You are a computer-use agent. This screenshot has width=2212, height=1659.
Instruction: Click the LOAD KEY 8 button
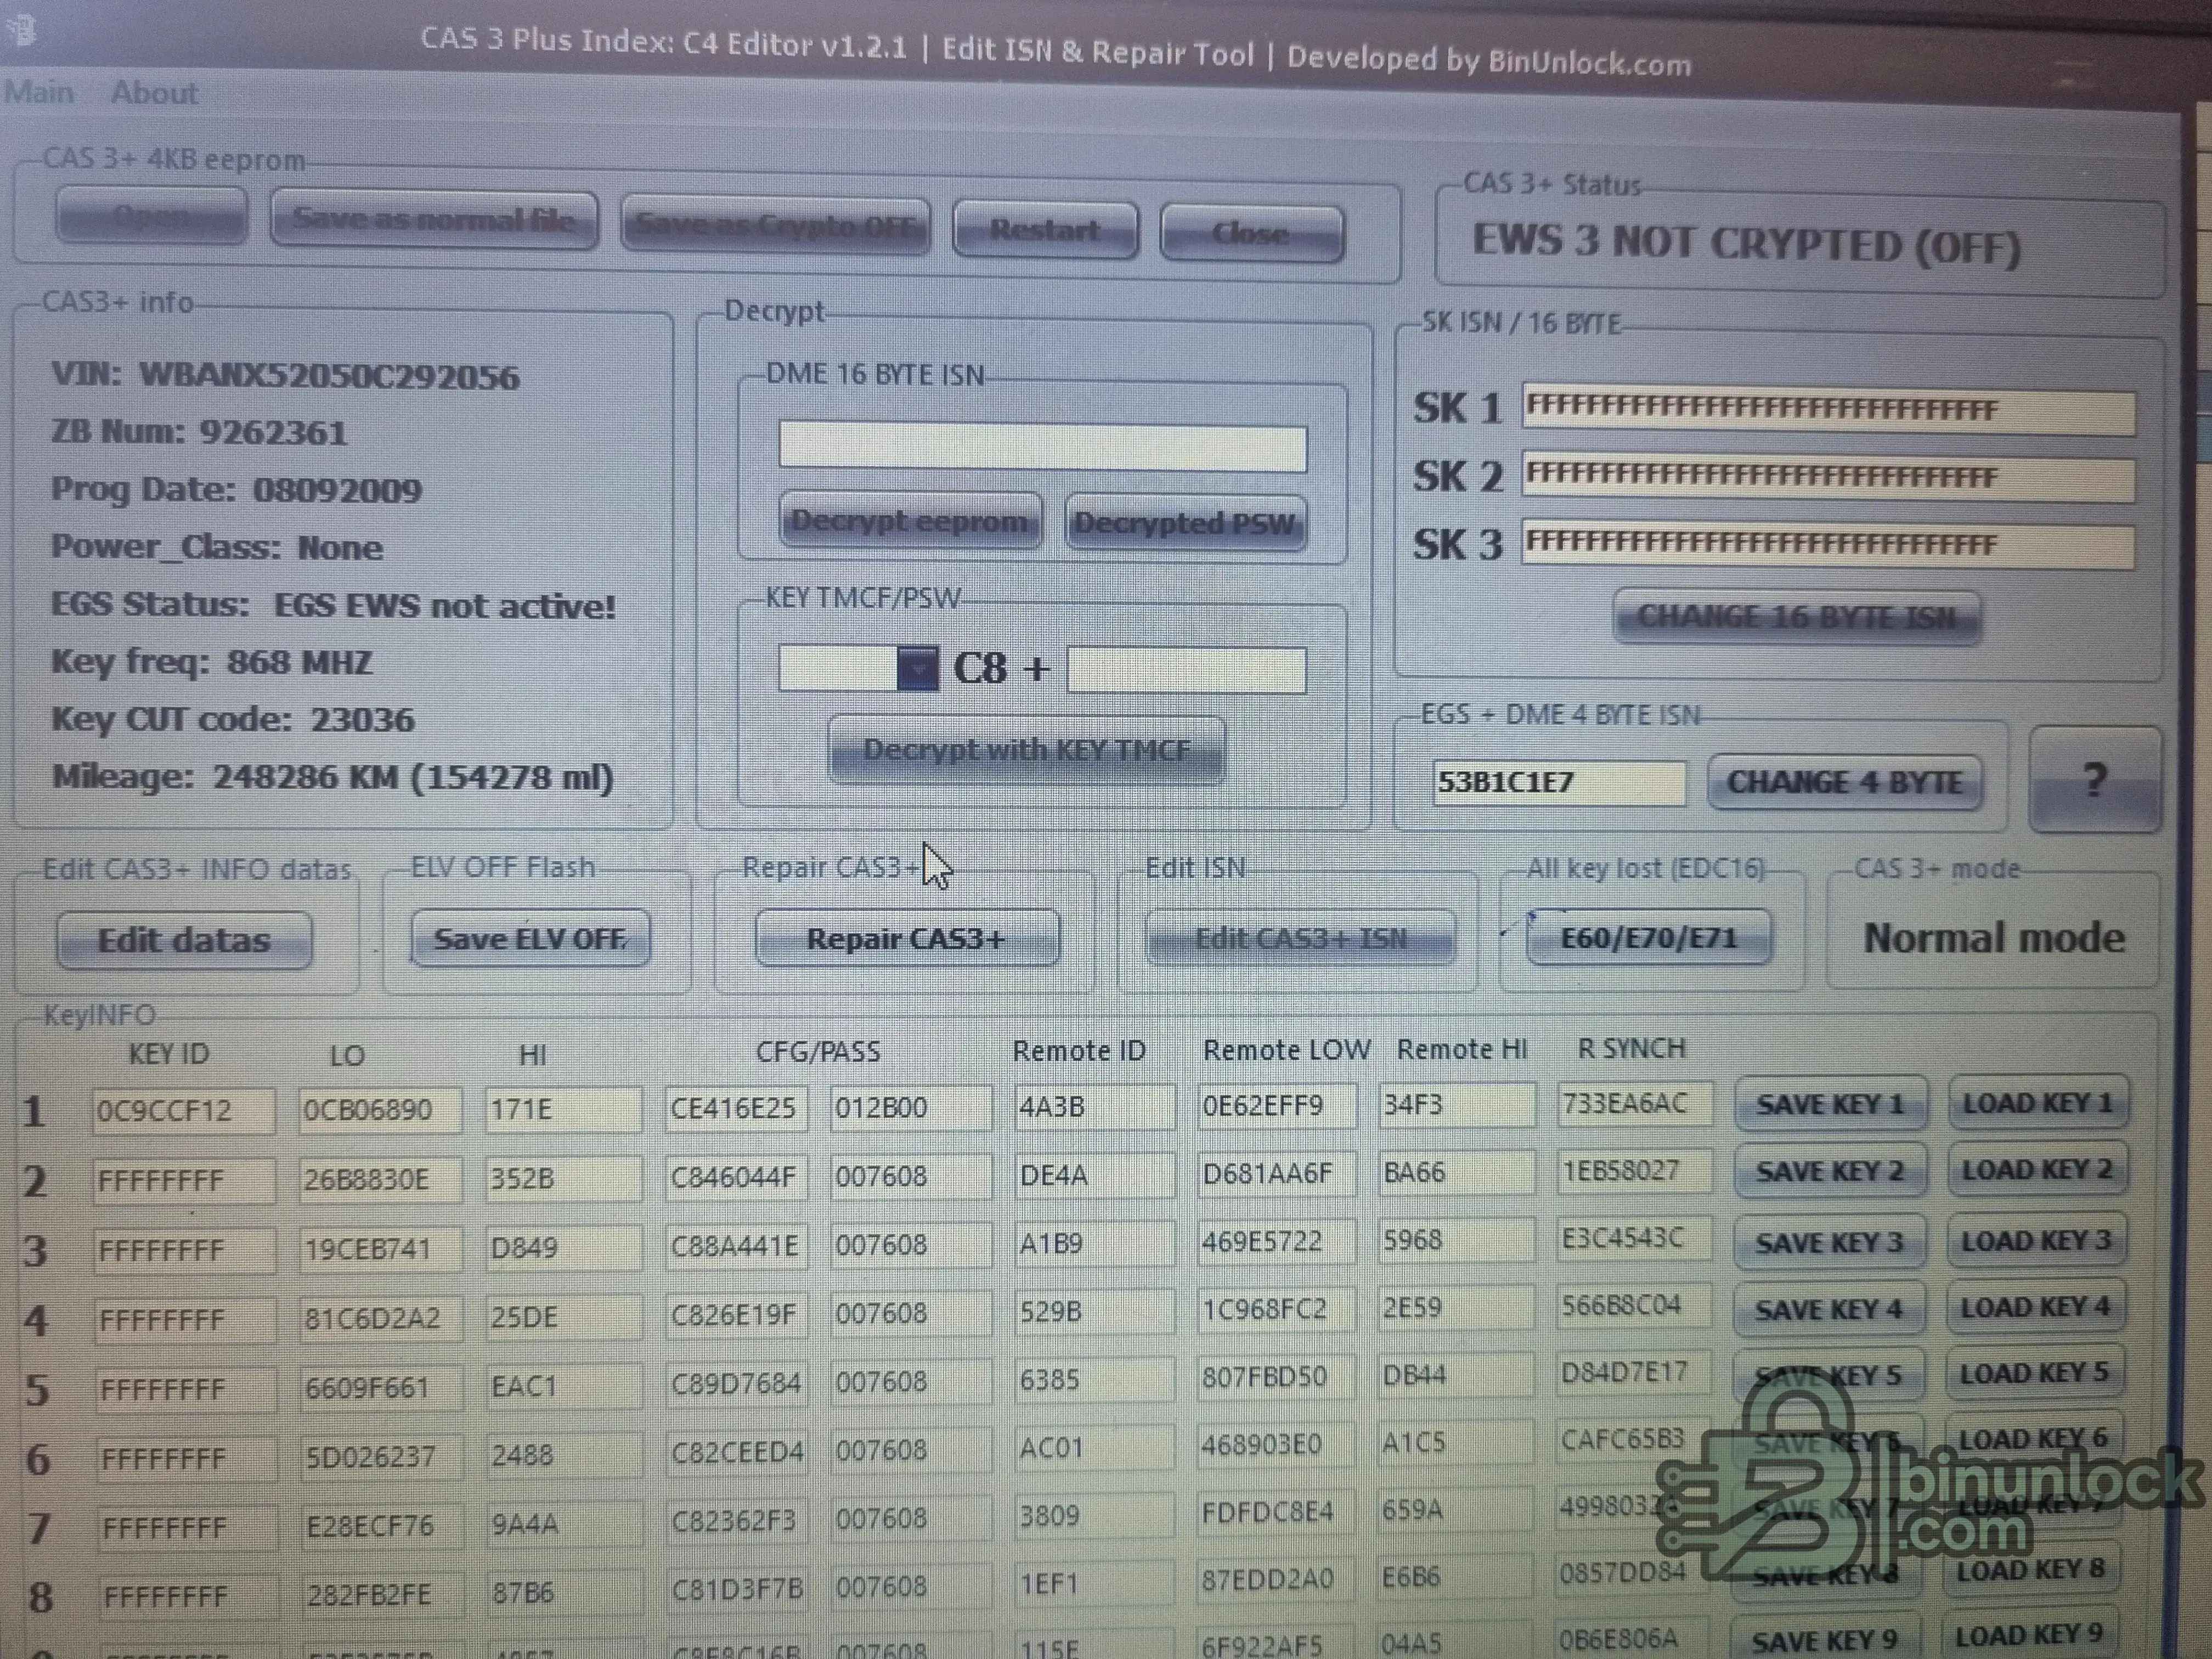coord(2030,1570)
